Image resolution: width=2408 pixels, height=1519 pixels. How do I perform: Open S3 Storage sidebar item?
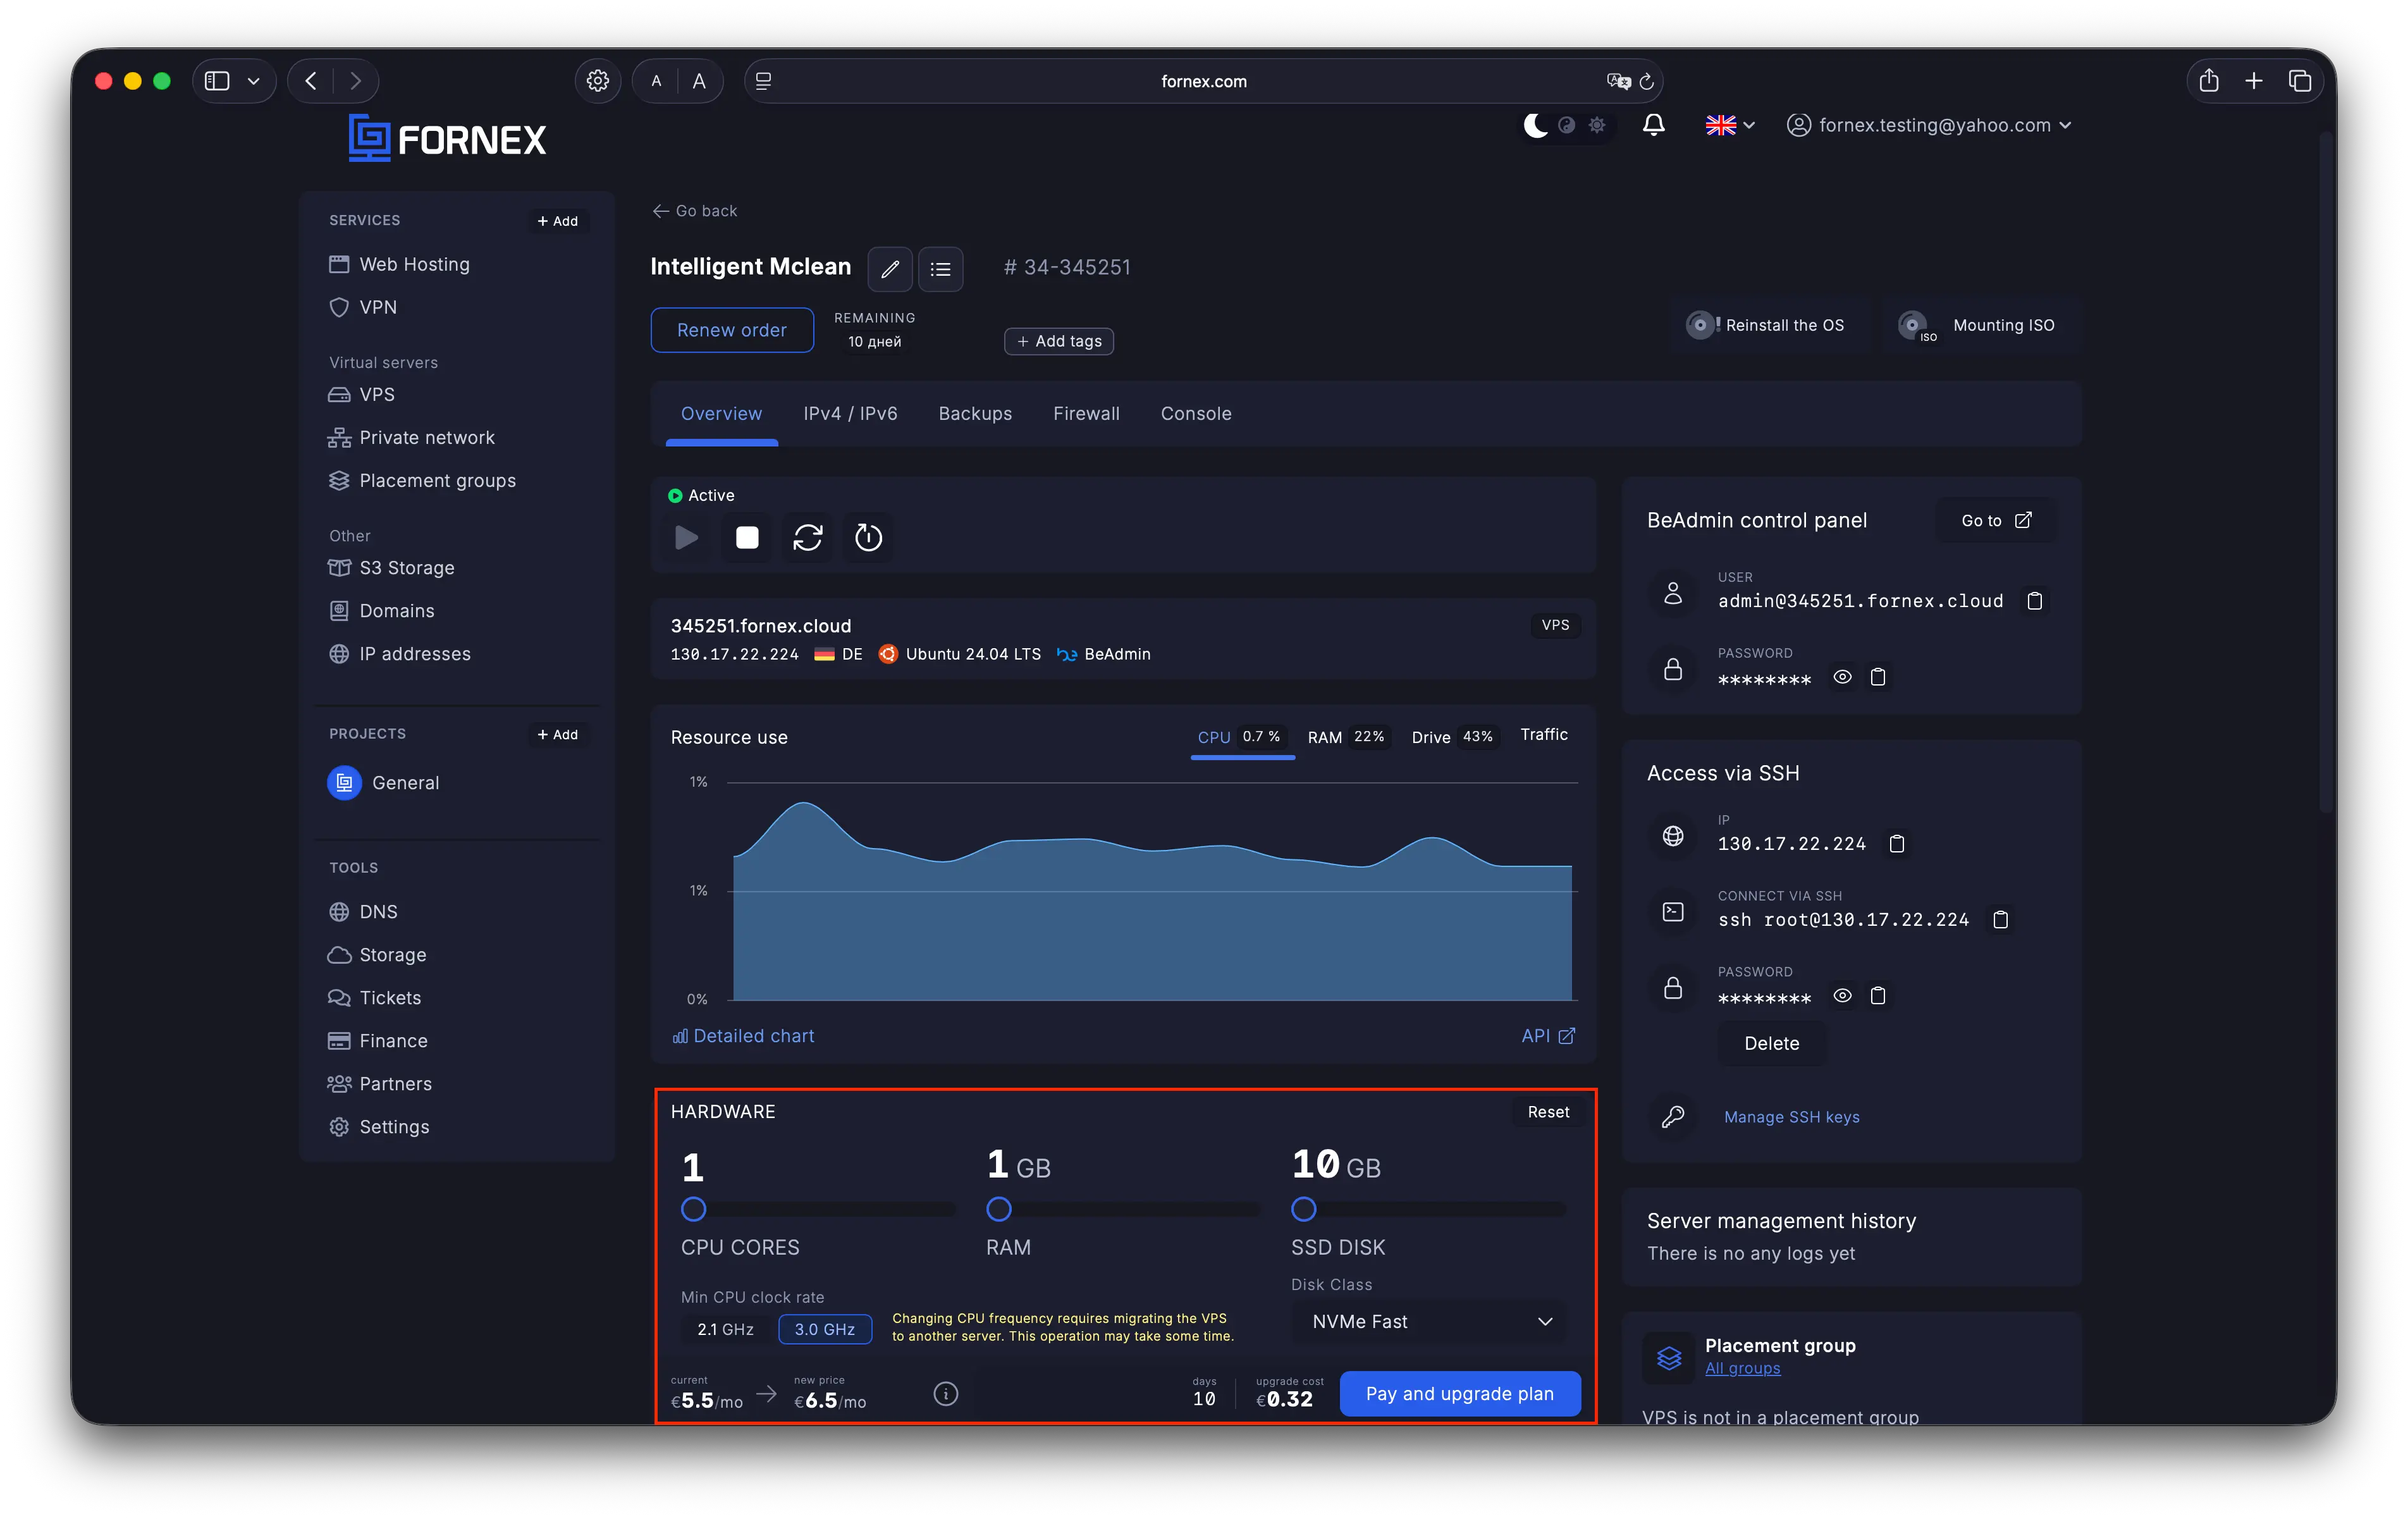click(x=391, y=567)
